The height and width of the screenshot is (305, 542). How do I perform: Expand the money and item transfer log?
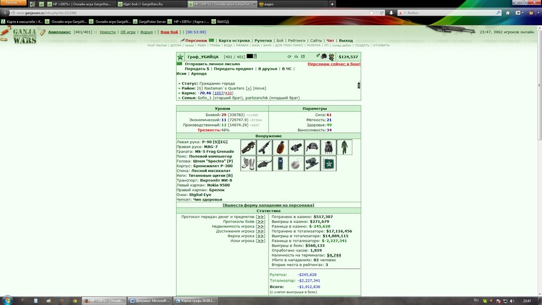pyautogui.click(x=261, y=217)
